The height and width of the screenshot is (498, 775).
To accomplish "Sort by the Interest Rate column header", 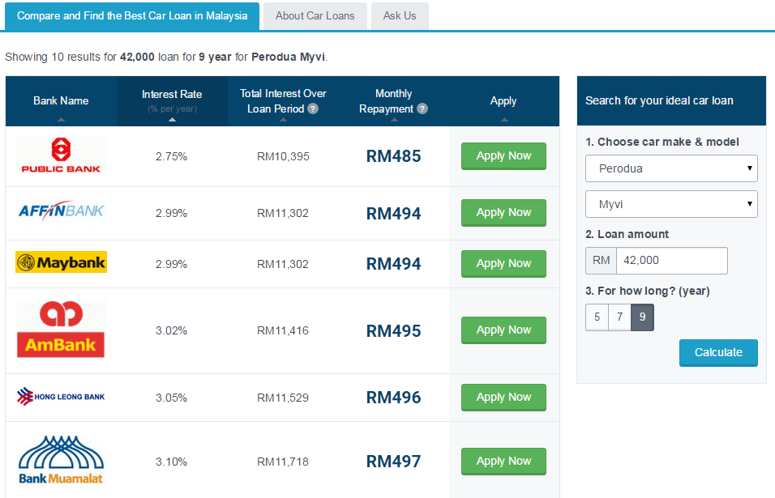I will pyautogui.click(x=172, y=101).
